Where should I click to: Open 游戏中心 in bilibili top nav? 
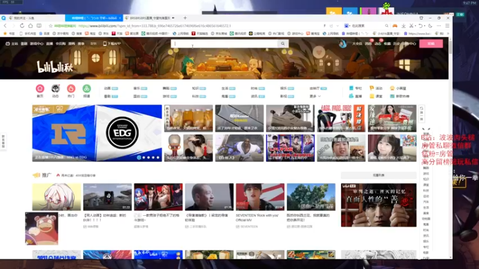[x=37, y=44]
